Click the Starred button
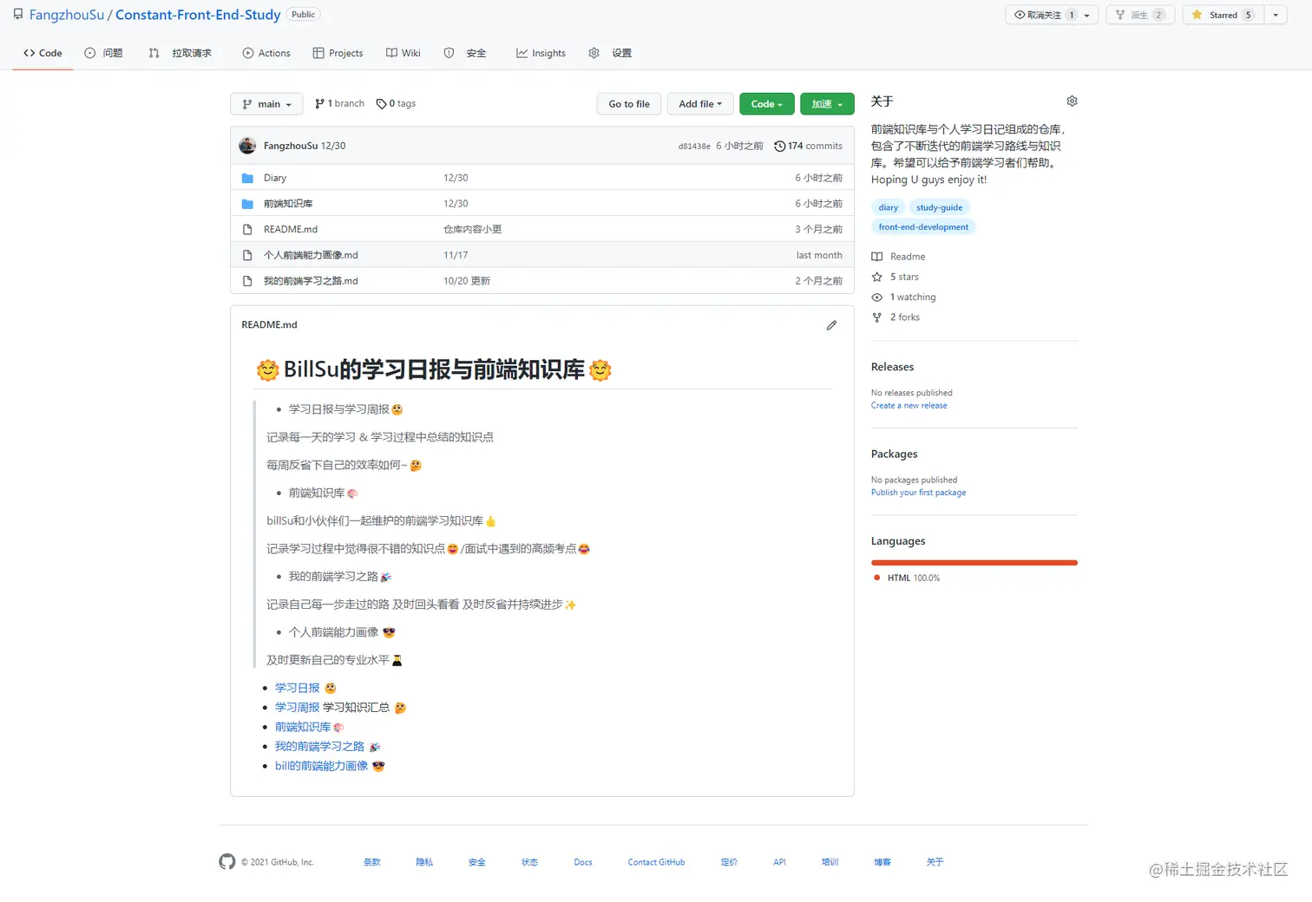The height and width of the screenshot is (902, 1312). click(1223, 15)
